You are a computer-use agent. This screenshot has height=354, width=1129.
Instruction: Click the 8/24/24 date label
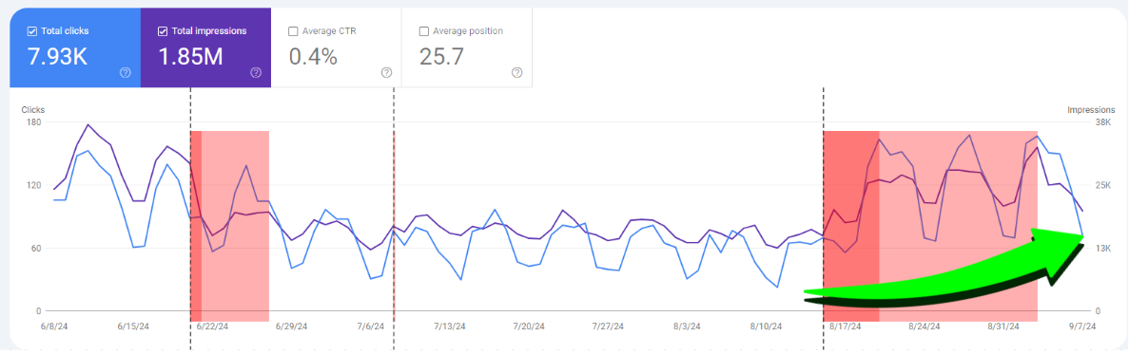[924, 326]
